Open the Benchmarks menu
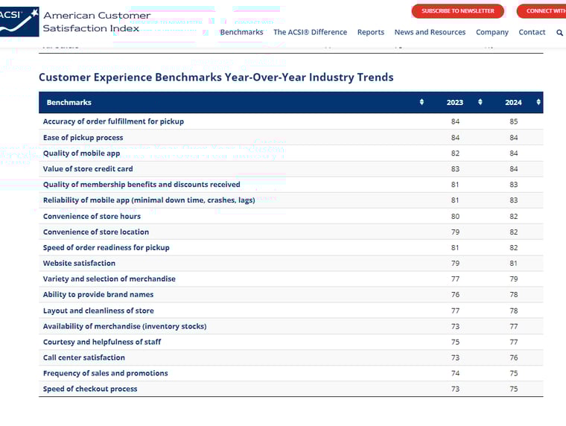Viewport: 566px width, 426px height. 241,32
